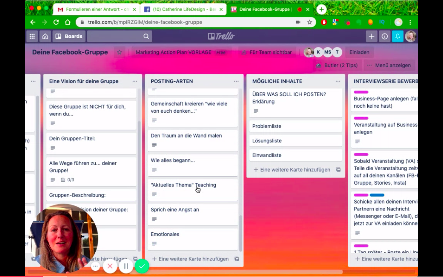The image size is (443, 277).
Task: Click the template icon next to add card in MÖGLICHE INHALTE
Action: tap(338, 170)
